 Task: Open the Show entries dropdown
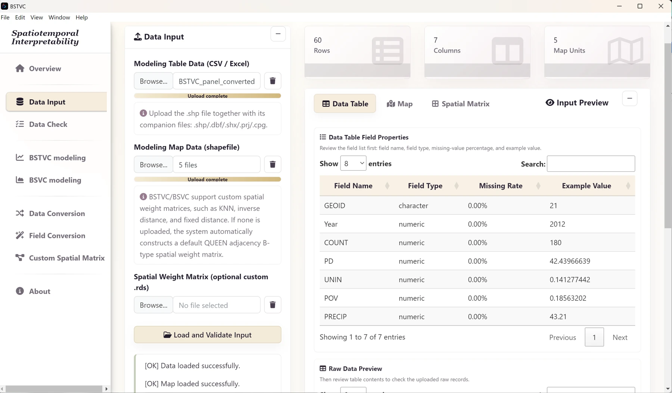[353, 163]
